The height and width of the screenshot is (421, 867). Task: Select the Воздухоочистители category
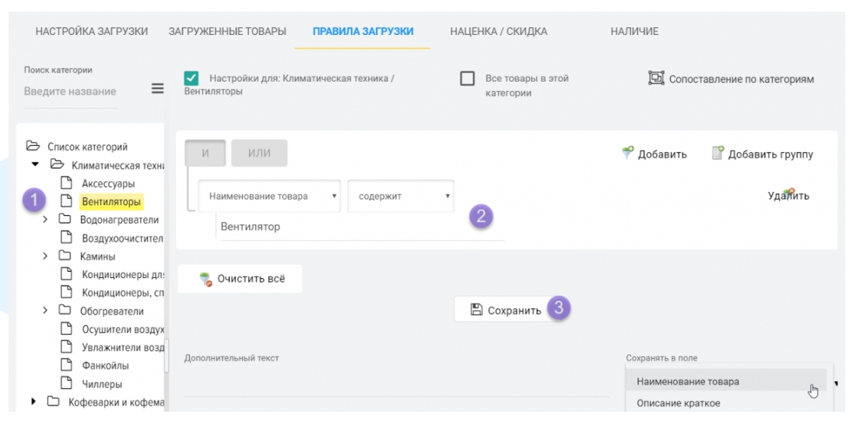click(x=122, y=238)
